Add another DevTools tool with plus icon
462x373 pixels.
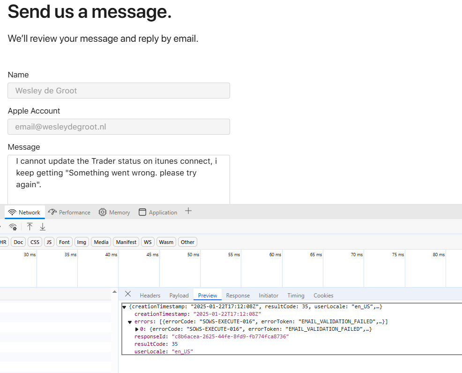(188, 211)
